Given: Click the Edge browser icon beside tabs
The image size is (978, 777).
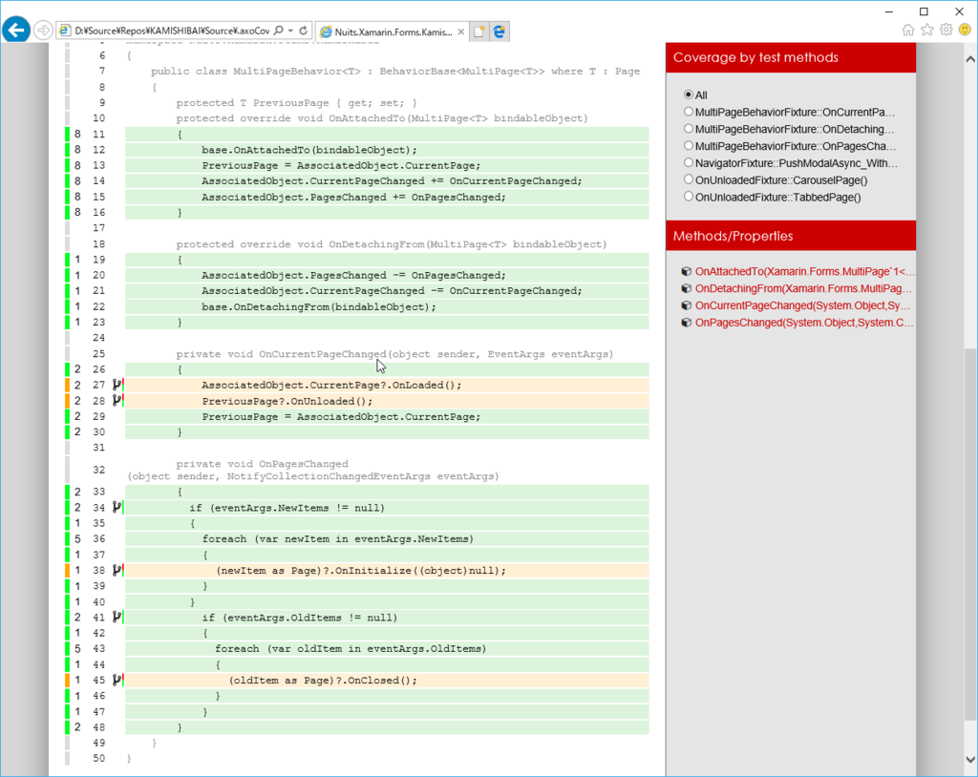Looking at the screenshot, I should click(x=500, y=31).
